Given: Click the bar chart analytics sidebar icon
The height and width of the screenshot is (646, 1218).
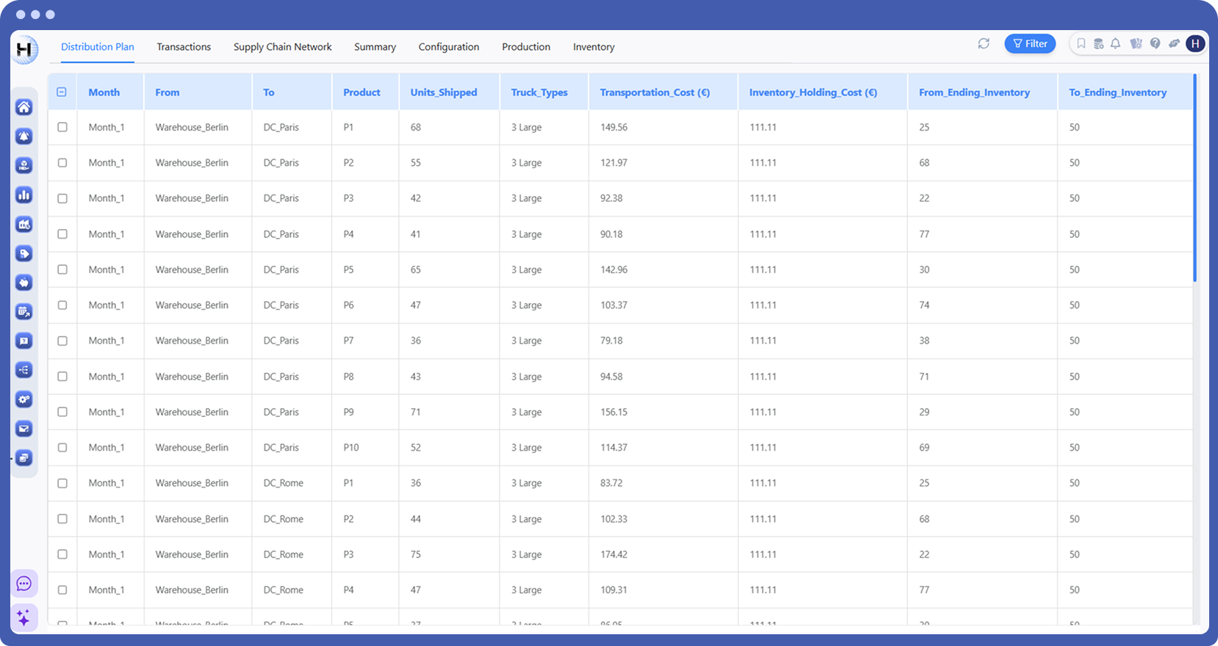Looking at the screenshot, I should [x=24, y=195].
